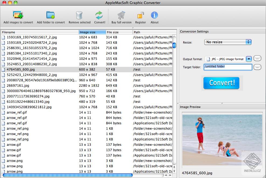Viewport: 266px width, 178px height.
Task: Sort files by the Image size column
Action: [92, 32]
